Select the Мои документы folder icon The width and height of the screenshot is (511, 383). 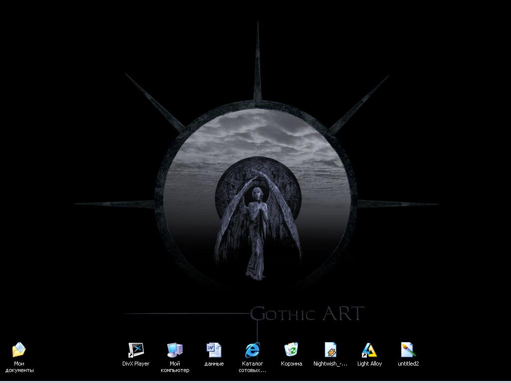19,350
